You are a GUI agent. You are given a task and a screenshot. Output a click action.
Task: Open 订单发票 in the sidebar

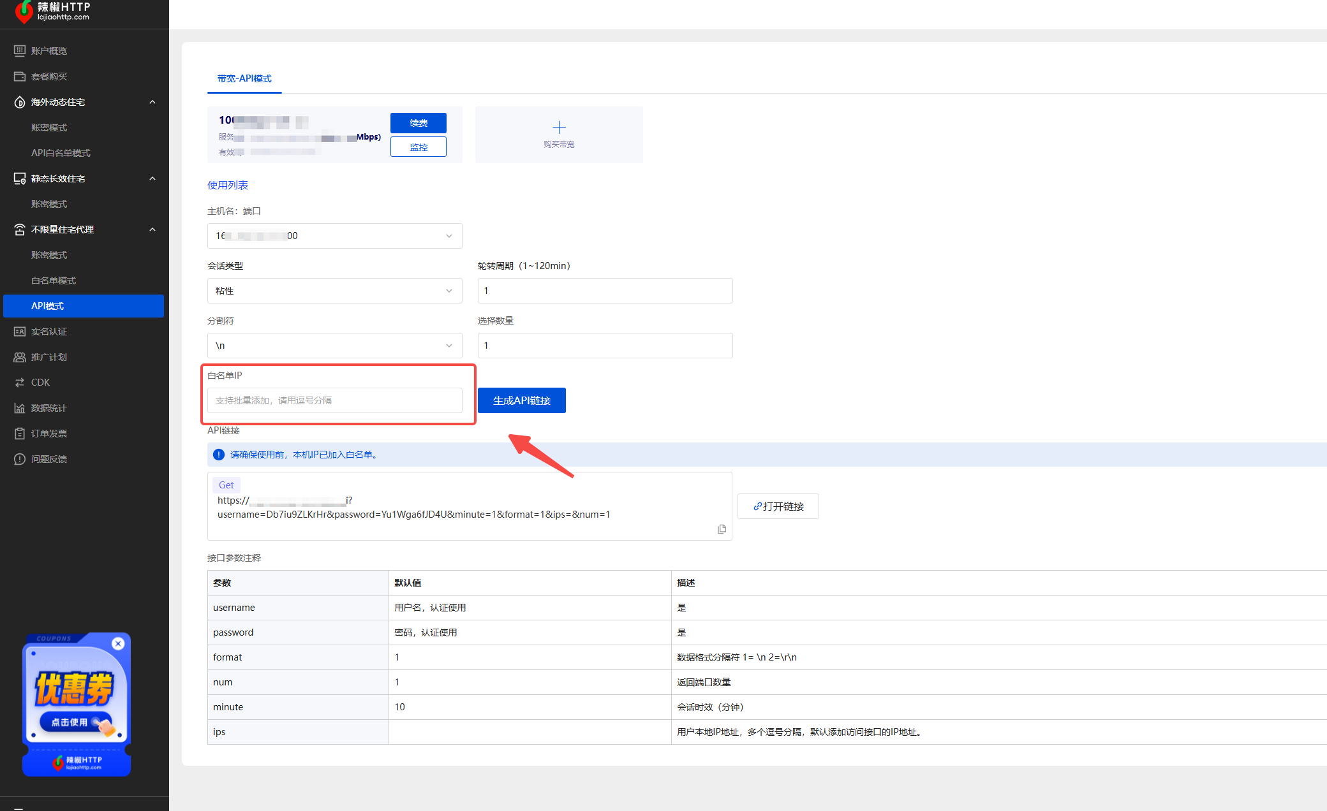click(49, 434)
